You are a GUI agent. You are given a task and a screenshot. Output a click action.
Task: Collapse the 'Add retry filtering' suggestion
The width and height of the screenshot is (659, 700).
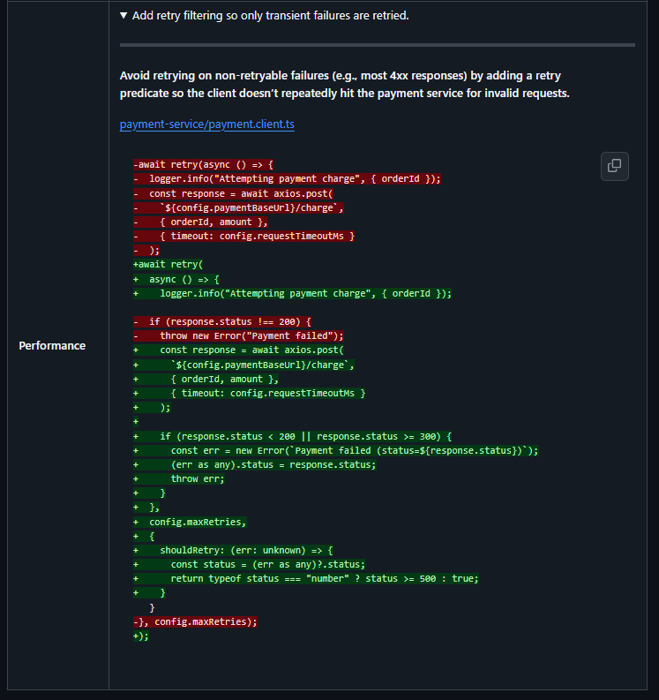click(x=124, y=16)
